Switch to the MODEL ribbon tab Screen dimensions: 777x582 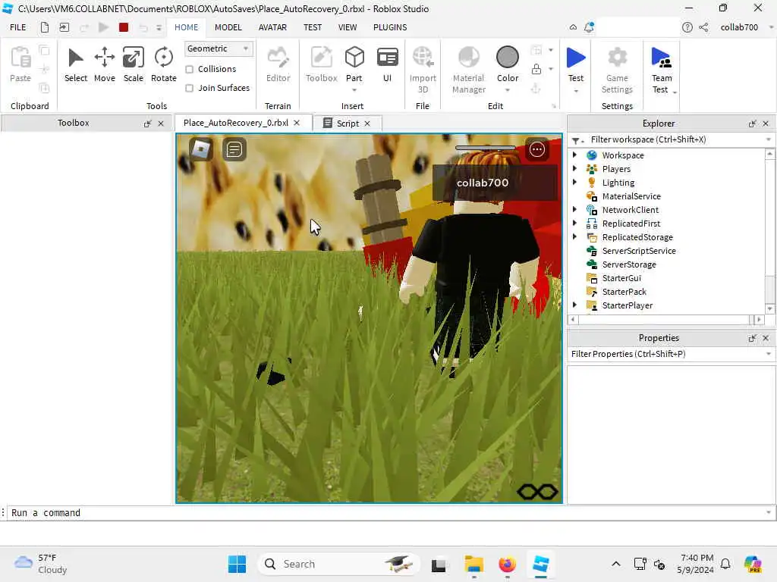228,27
